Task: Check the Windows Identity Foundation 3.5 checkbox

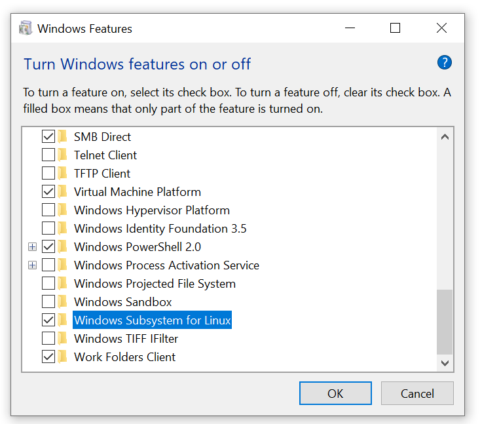Action: [48, 228]
